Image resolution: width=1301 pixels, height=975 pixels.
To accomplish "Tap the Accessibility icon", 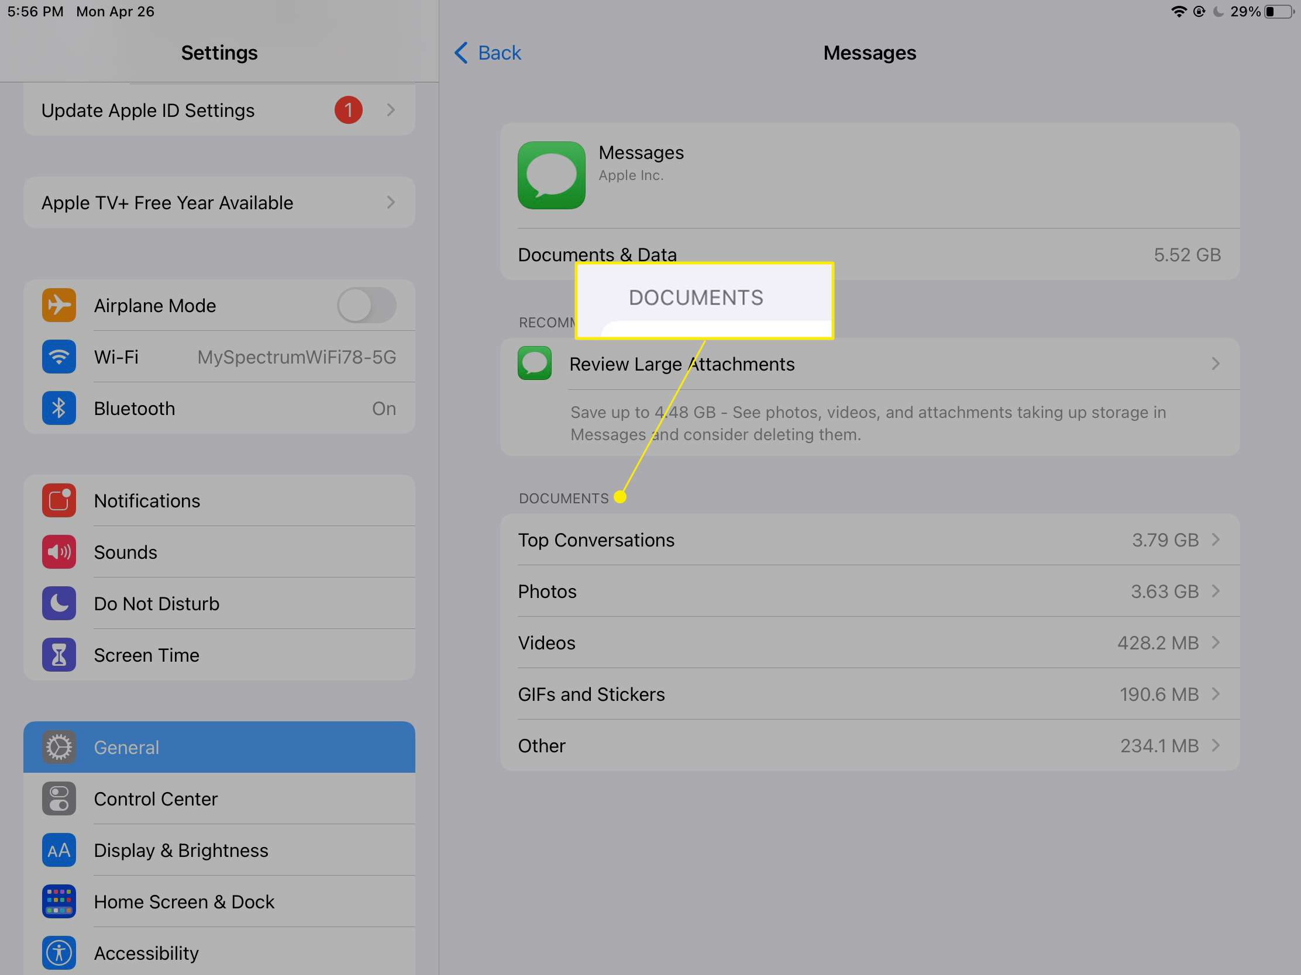I will 59,953.
